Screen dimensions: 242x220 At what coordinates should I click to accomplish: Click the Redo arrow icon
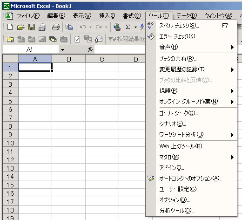99,27
